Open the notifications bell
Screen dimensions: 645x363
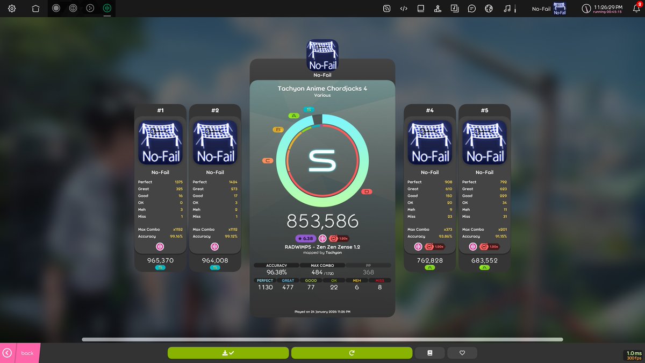tap(637, 9)
